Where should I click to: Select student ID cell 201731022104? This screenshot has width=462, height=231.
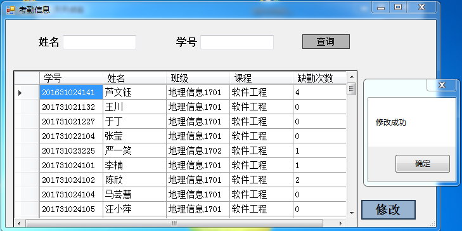(72, 136)
